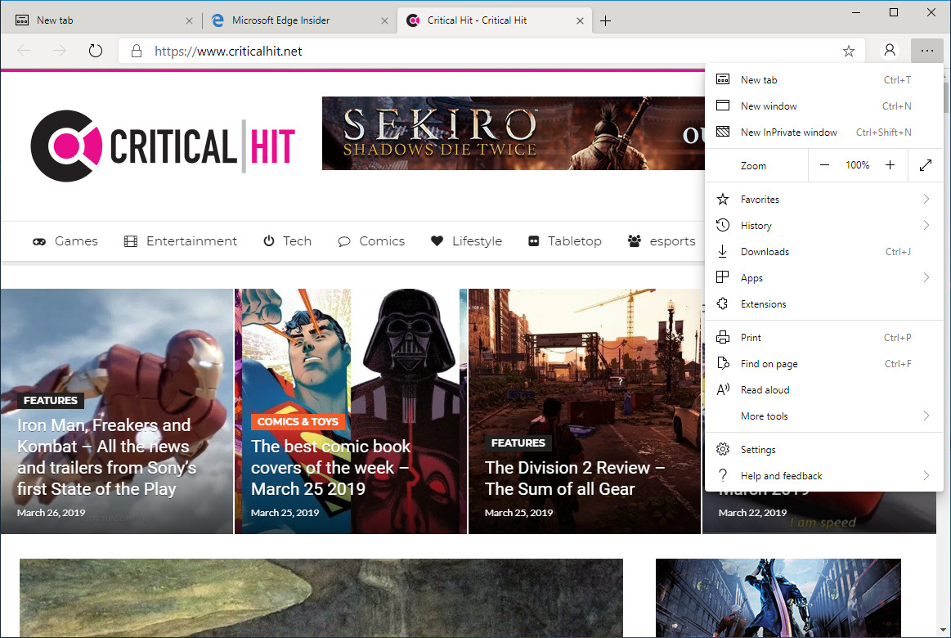Click the three-dot settings and more button
This screenshot has width=951, height=638.
pyautogui.click(x=926, y=51)
